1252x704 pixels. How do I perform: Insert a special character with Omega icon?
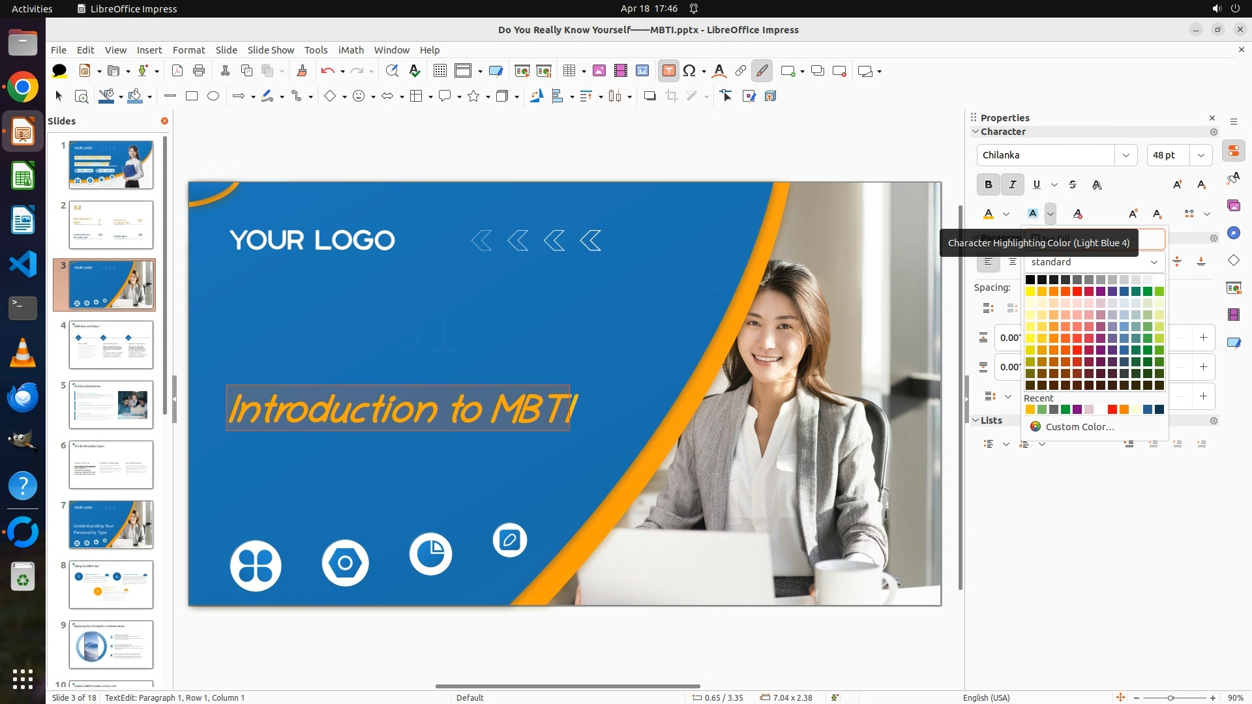pos(689,71)
